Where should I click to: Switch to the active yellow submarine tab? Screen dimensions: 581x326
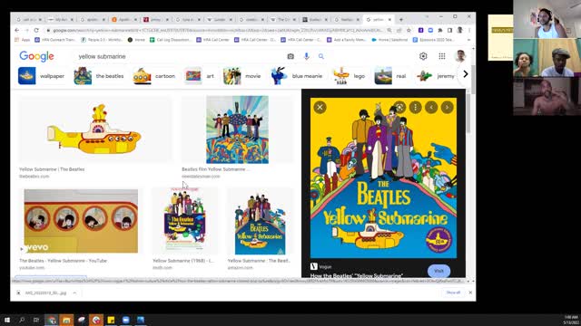[x=379, y=19]
